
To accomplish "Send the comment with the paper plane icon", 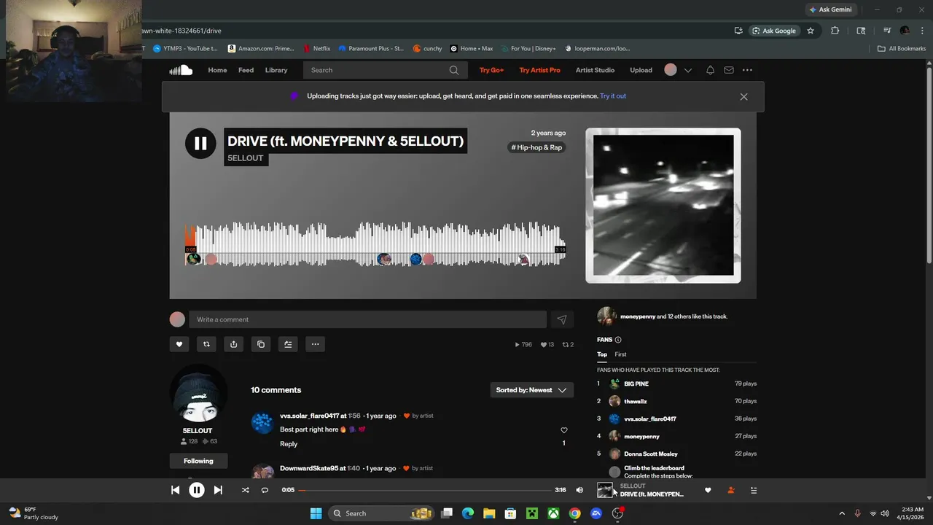I will click(x=561, y=319).
